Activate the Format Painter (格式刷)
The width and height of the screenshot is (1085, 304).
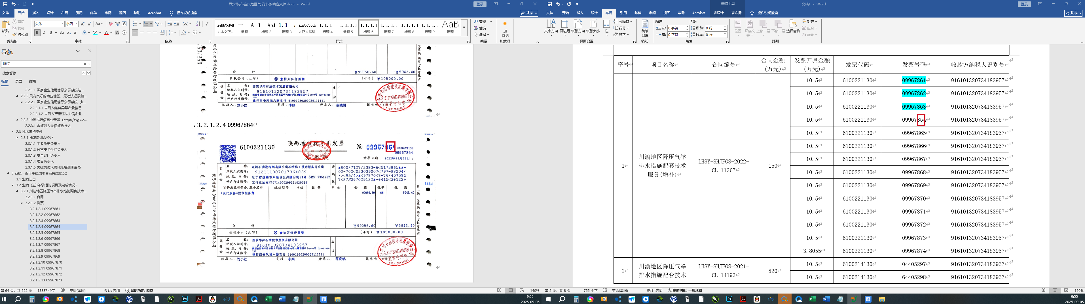(20, 35)
